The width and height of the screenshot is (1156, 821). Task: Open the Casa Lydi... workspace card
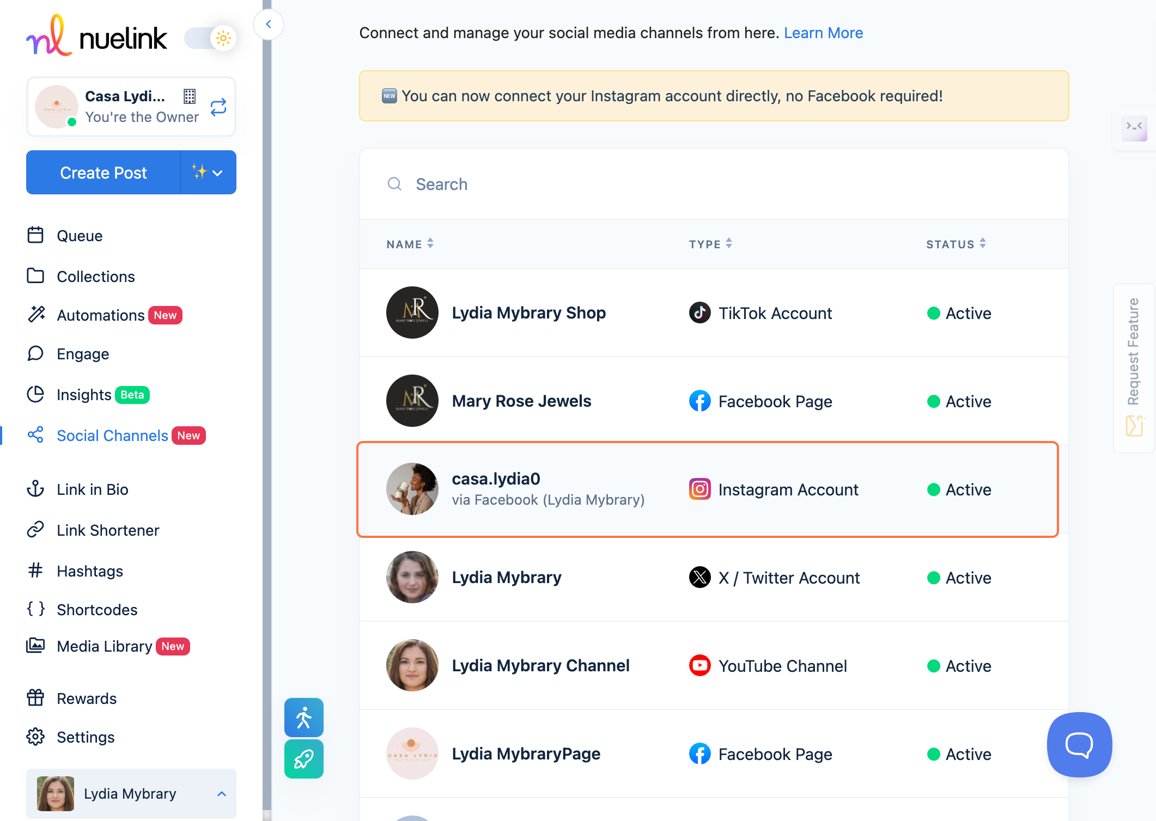[x=131, y=106]
